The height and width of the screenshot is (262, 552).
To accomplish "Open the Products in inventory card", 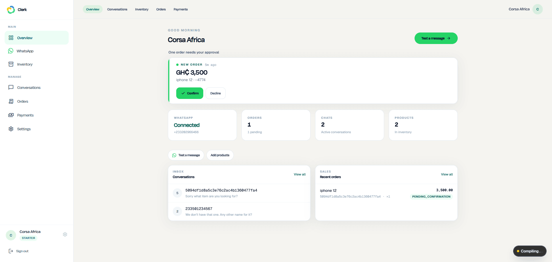I will tap(423, 125).
